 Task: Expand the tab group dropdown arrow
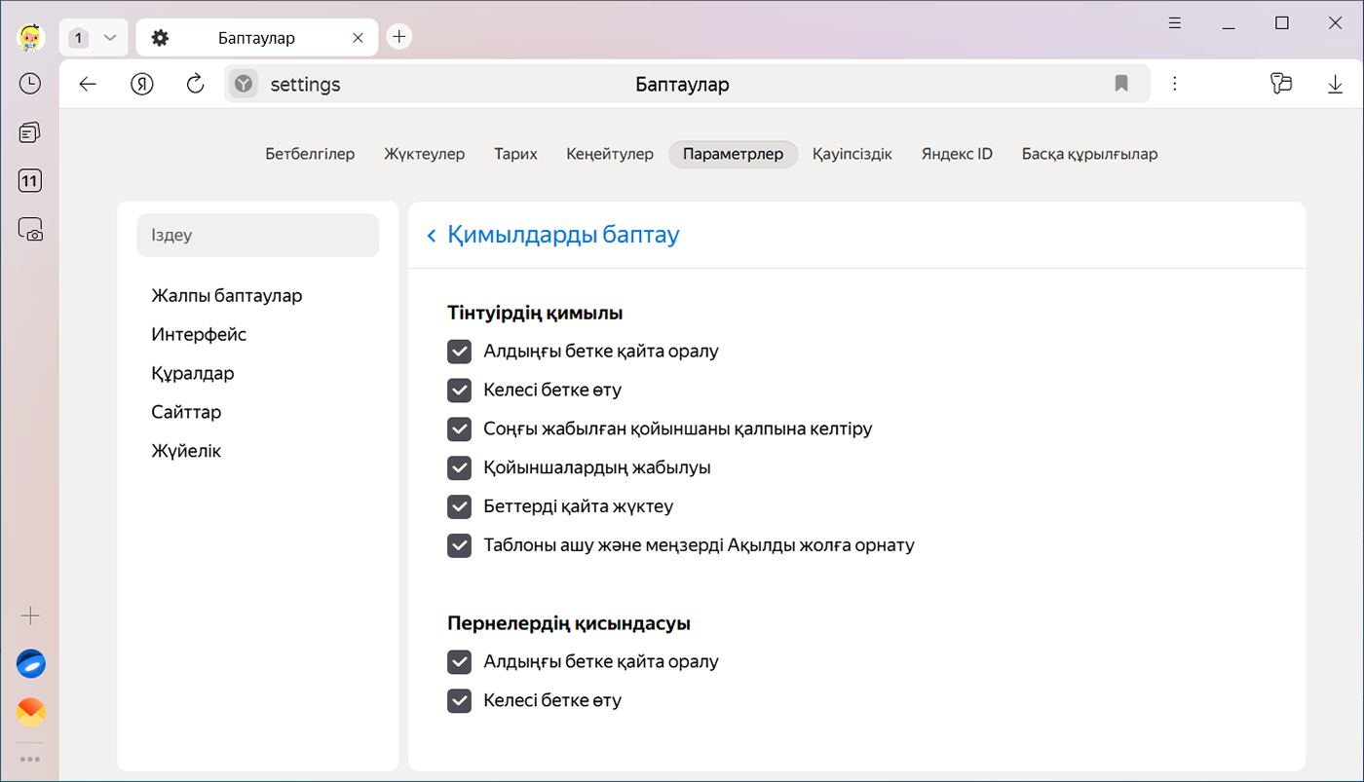point(110,38)
